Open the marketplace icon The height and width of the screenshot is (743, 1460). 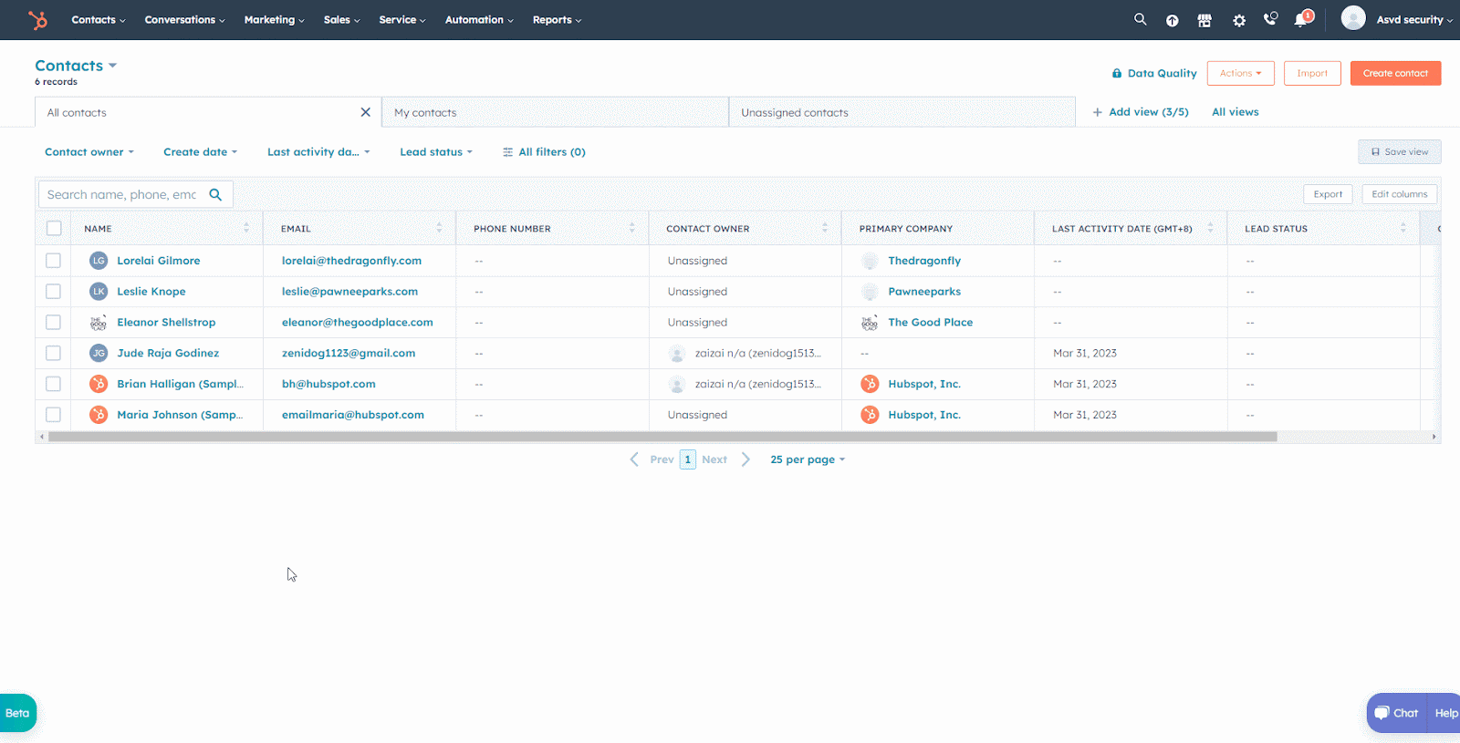click(1204, 20)
